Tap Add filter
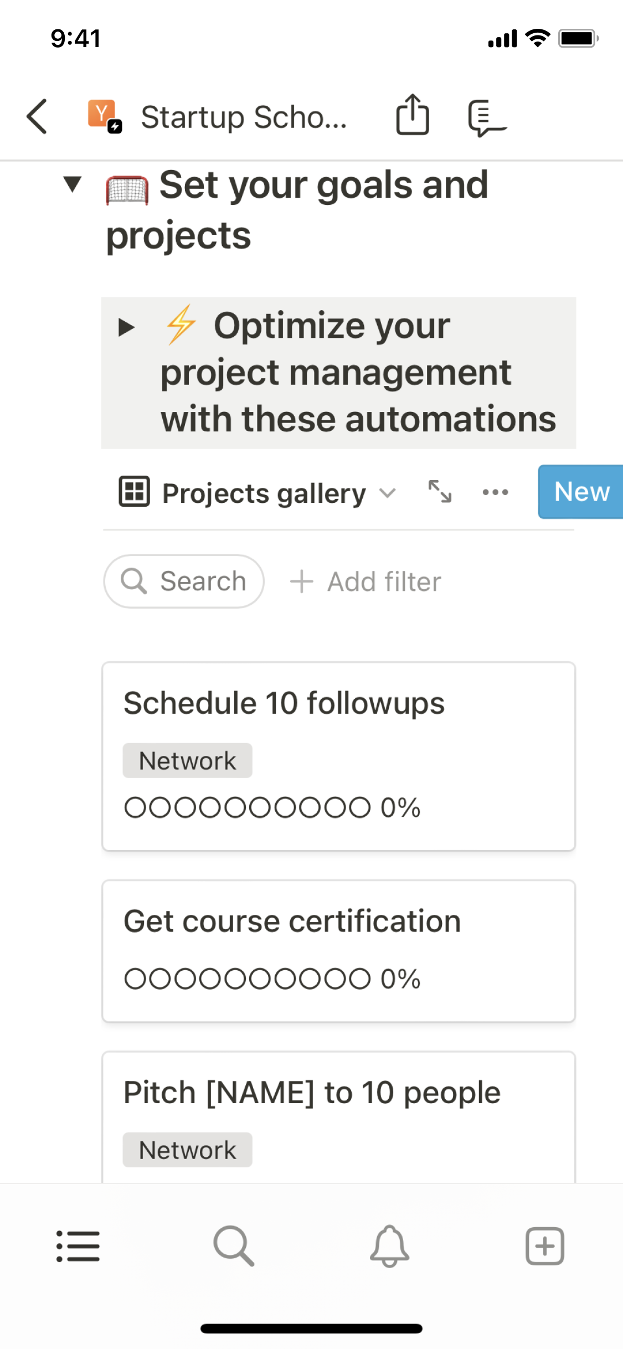Image resolution: width=623 pixels, height=1349 pixels. (366, 581)
